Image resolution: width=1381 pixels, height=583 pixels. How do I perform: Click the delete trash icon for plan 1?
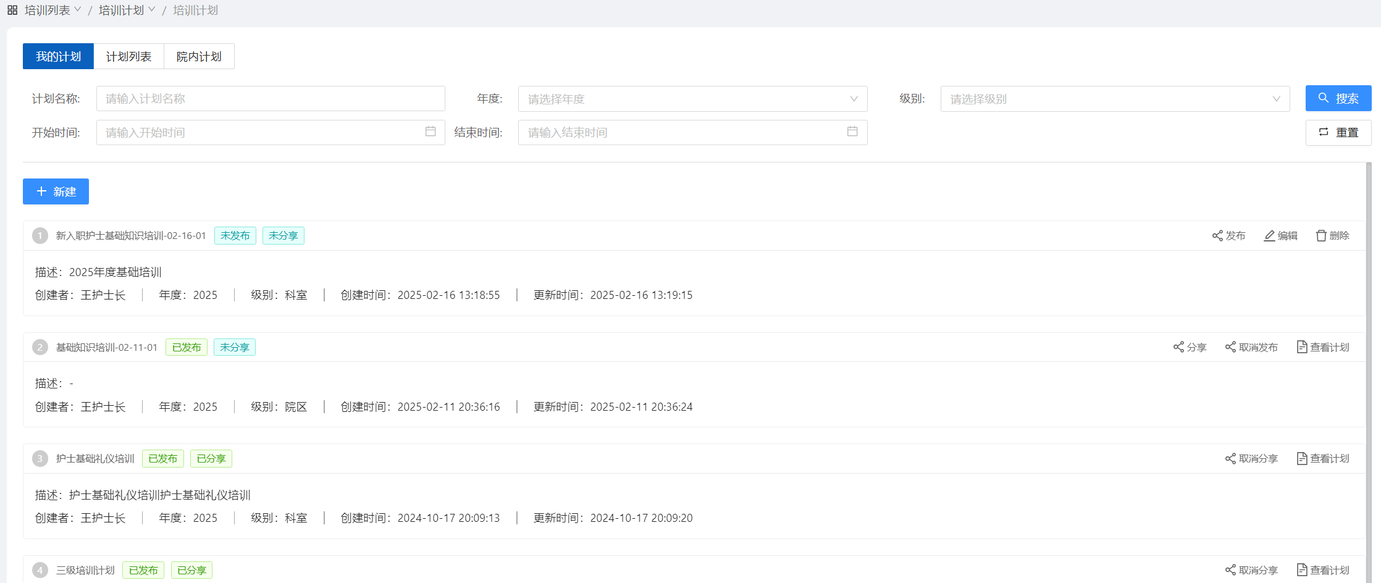[x=1321, y=236]
